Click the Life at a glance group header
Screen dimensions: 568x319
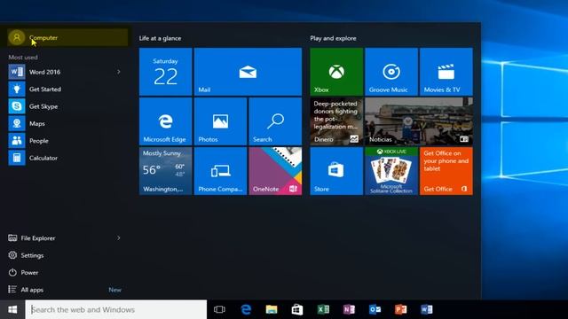pyautogui.click(x=160, y=38)
